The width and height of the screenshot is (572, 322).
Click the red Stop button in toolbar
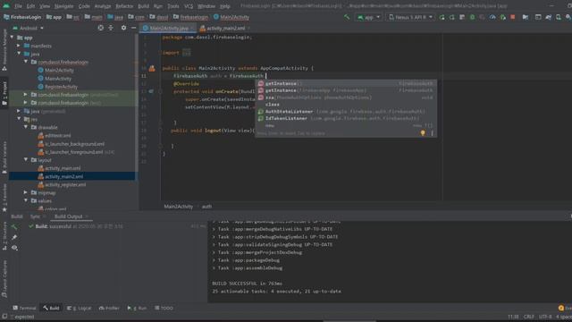click(512, 17)
